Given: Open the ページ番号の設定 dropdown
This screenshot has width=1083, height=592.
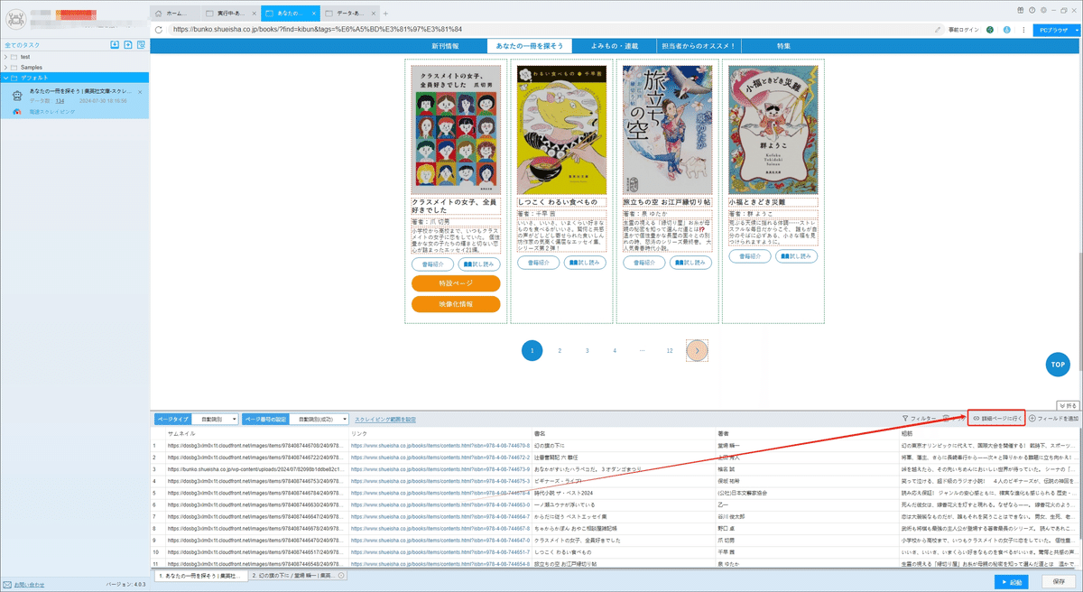Looking at the screenshot, I should [x=319, y=419].
